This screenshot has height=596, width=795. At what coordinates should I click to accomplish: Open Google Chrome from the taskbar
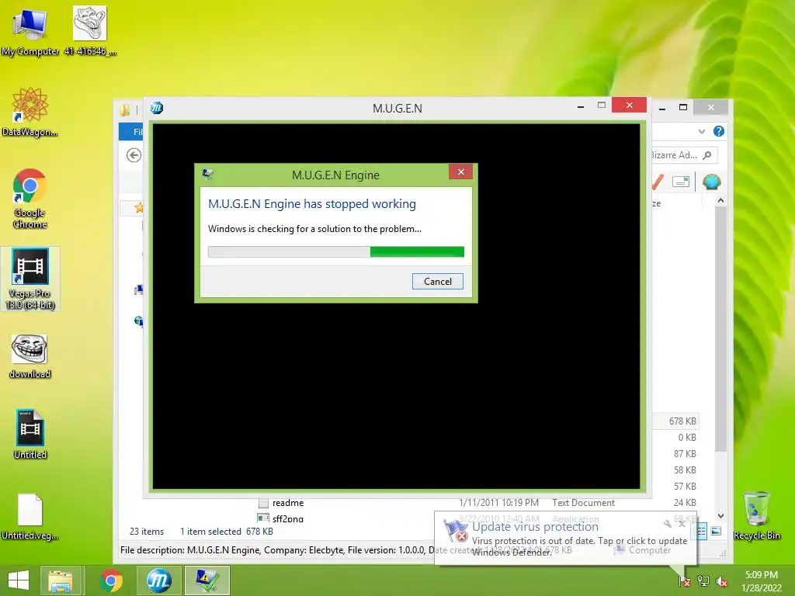click(111, 580)
